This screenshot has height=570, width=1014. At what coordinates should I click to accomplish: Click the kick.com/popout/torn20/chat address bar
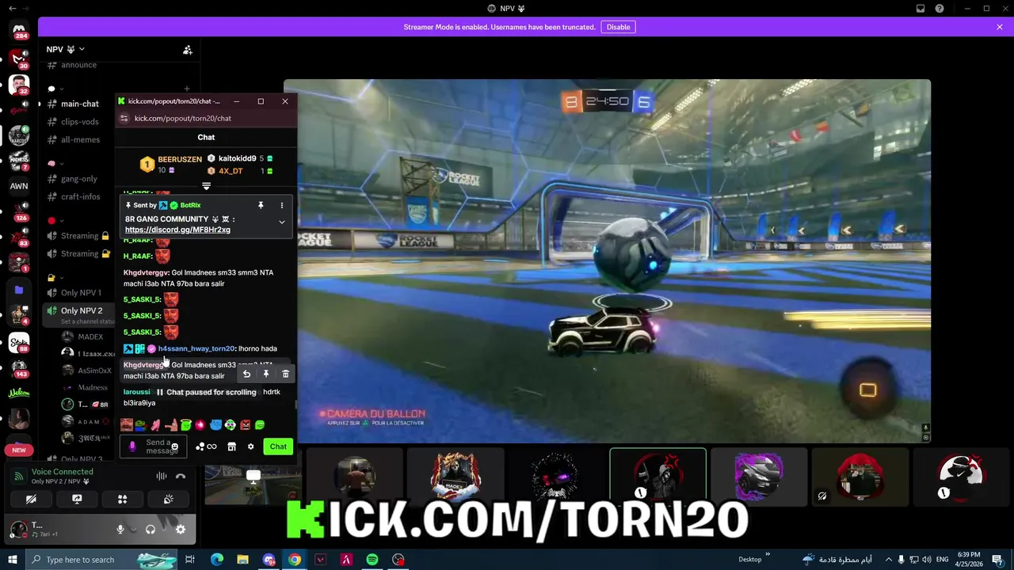tap(183, 118)
